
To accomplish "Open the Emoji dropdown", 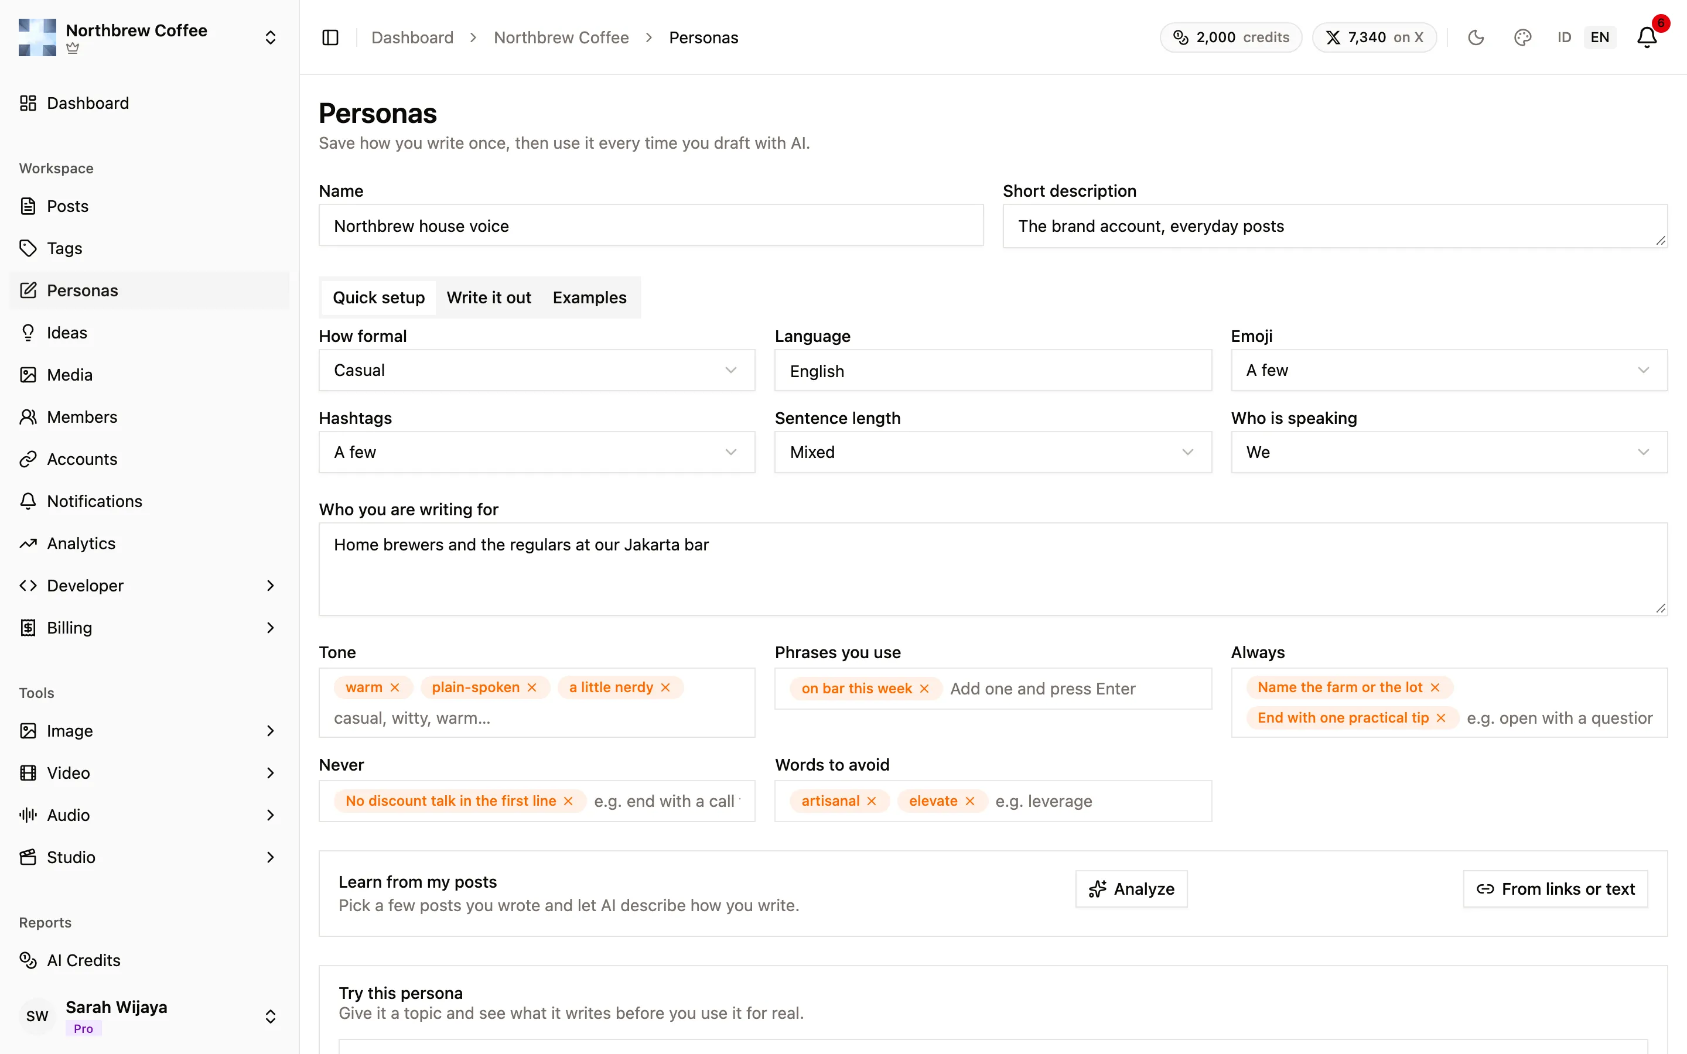I will click(1449, 370).
